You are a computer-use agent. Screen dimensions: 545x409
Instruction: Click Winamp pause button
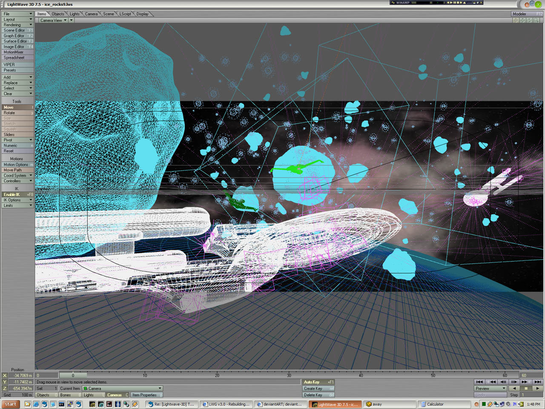(x=455, y=3)
